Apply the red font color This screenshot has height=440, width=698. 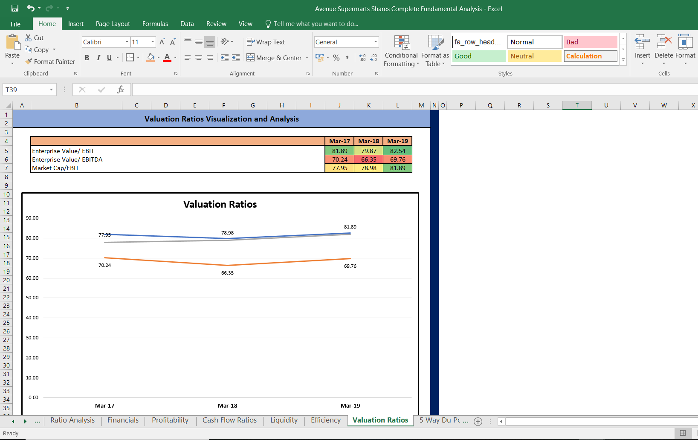(167, 58)
